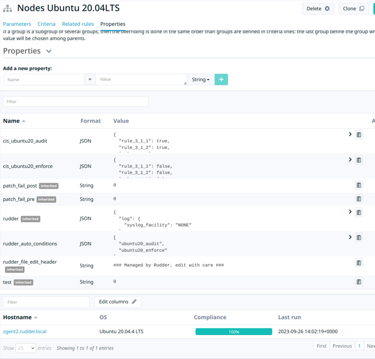Click the properties Filter field
Screen dimensions: 375x359
(x=75, y=102)
